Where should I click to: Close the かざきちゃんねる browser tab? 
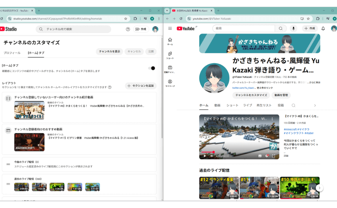point(211,11)
